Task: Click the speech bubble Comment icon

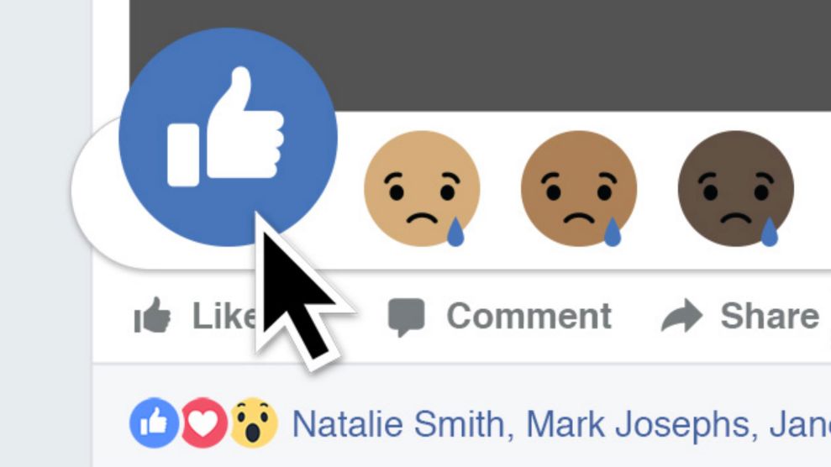Action: coord(406,317)
